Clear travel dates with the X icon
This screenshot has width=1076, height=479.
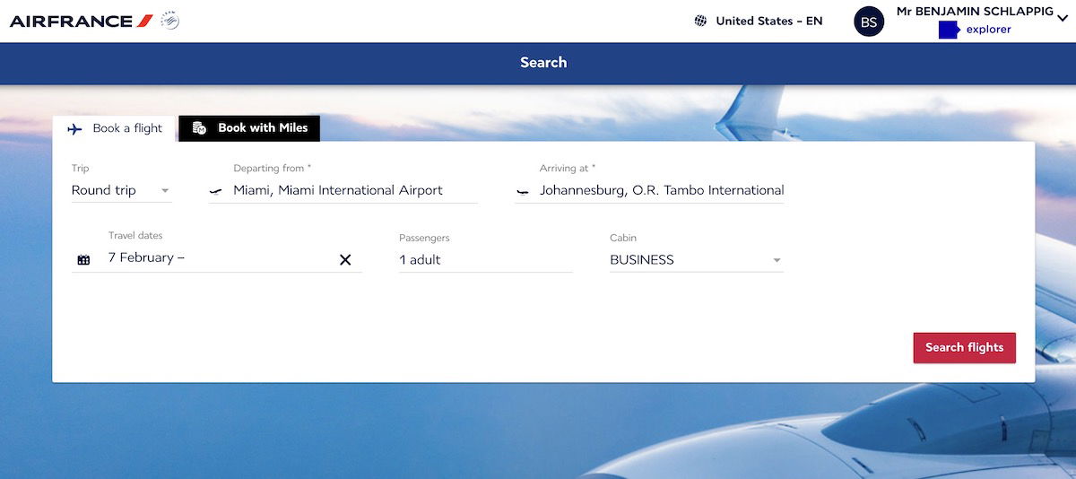coord(345,260)
